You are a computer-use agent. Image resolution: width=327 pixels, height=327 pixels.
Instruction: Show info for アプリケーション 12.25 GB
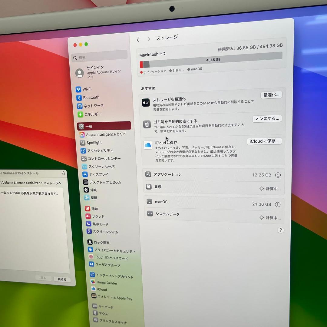click(x=278, y=175)
